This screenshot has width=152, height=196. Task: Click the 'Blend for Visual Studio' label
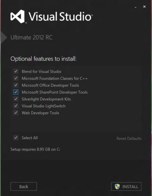point(41,72)
